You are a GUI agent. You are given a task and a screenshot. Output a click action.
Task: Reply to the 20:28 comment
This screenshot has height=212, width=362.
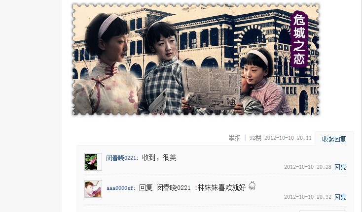[x=340, y=167]
